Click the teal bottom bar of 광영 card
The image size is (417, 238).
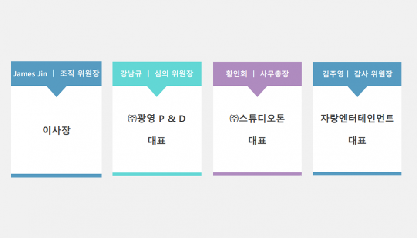click(x=157, y=174)
